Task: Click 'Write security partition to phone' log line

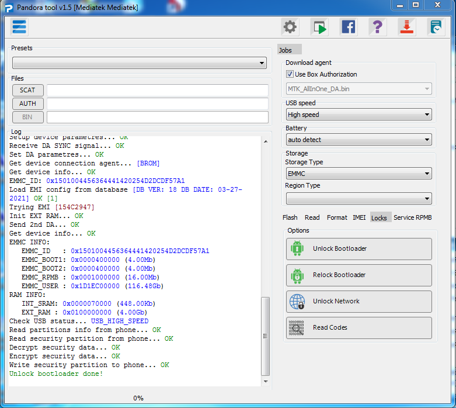Action: point(89,365)
